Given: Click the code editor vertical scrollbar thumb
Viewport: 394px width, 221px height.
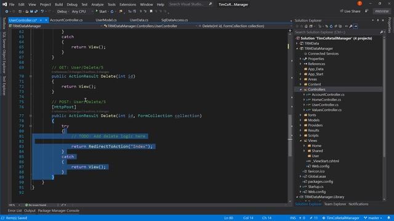Looking at the screenshot, I should [290, 135].
